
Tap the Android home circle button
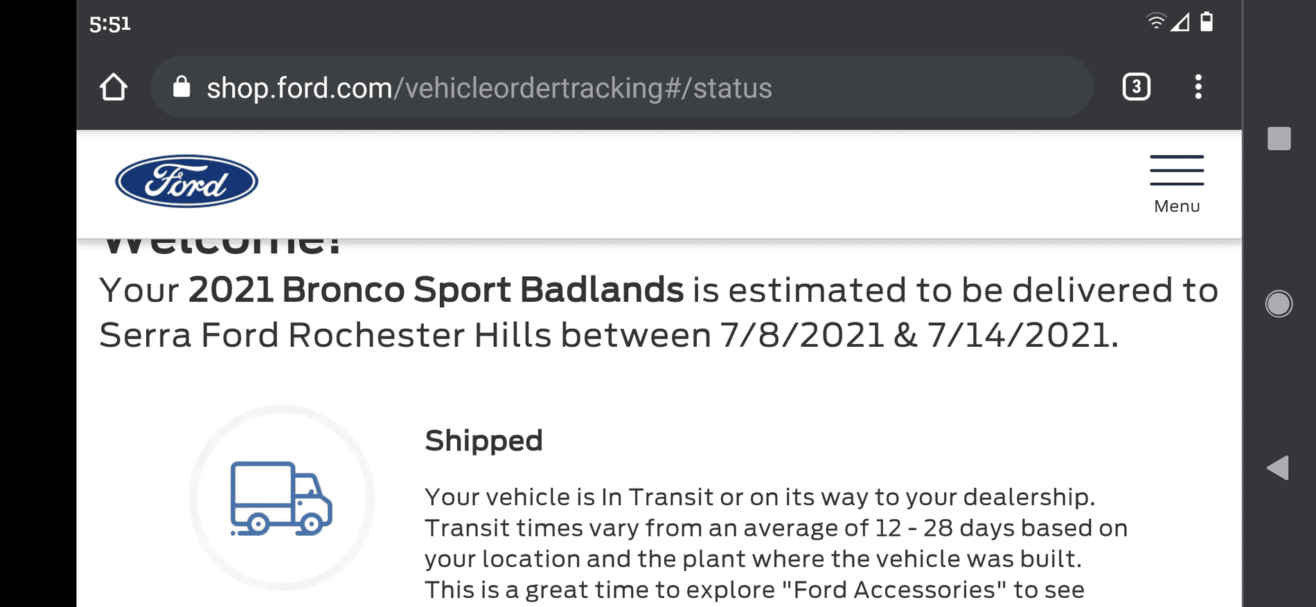coord(1279,302)
